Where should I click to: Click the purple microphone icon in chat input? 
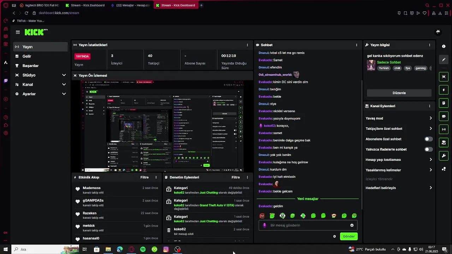pyautogui.click(x=264, y=225)
